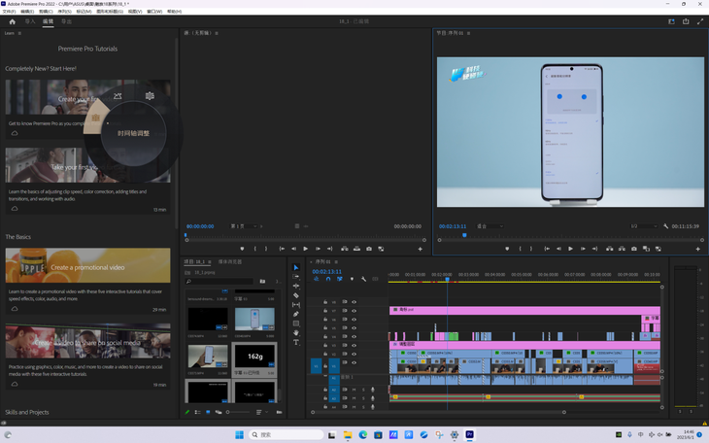Select the Razor tool
This screenshot has height=443, width=709.
pyautogui.click(x=296, y=295)
